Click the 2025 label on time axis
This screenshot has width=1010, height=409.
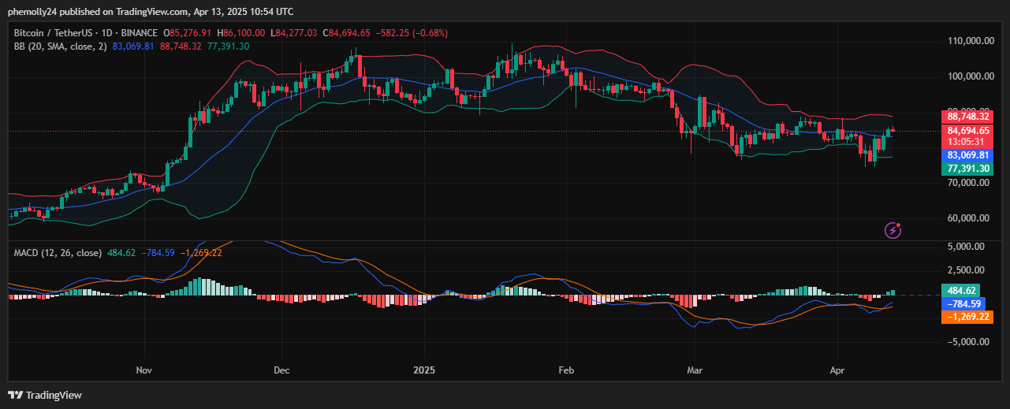tap(424, 370)
